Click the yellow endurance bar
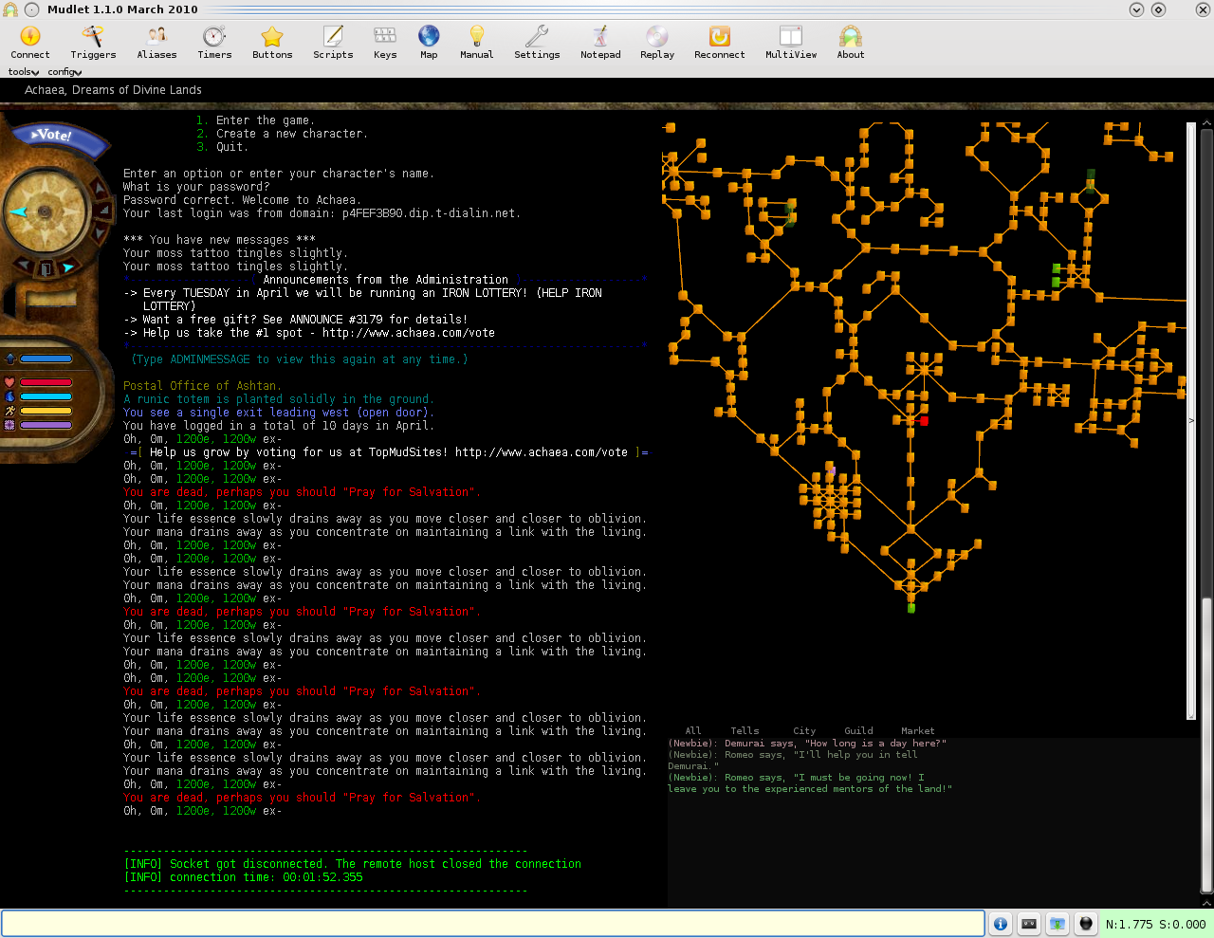 point(46,411)
